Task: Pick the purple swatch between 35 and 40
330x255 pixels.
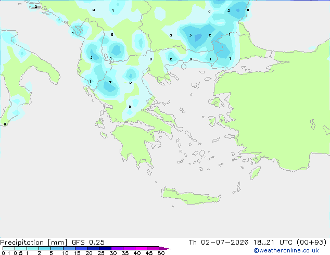Action: click(x=129, y=248)
